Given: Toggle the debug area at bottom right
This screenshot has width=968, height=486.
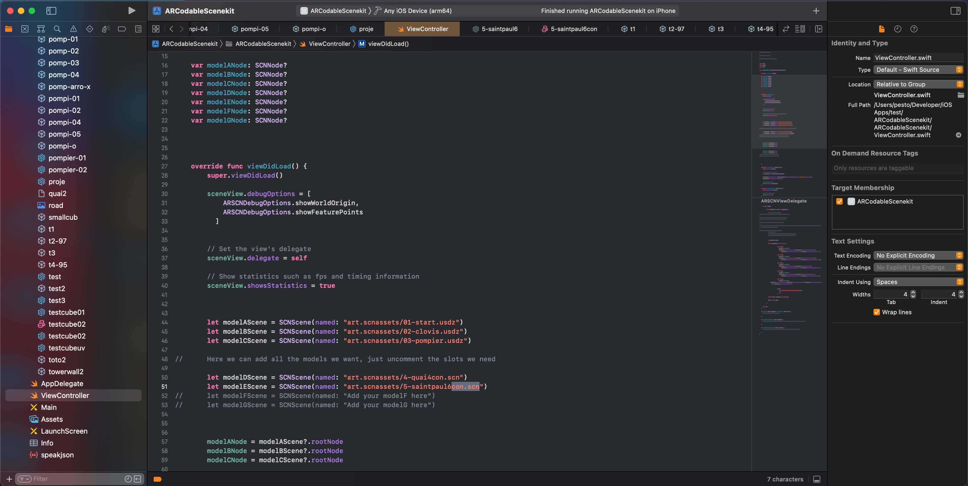Looking at the screenshot, I should (816, 479).
